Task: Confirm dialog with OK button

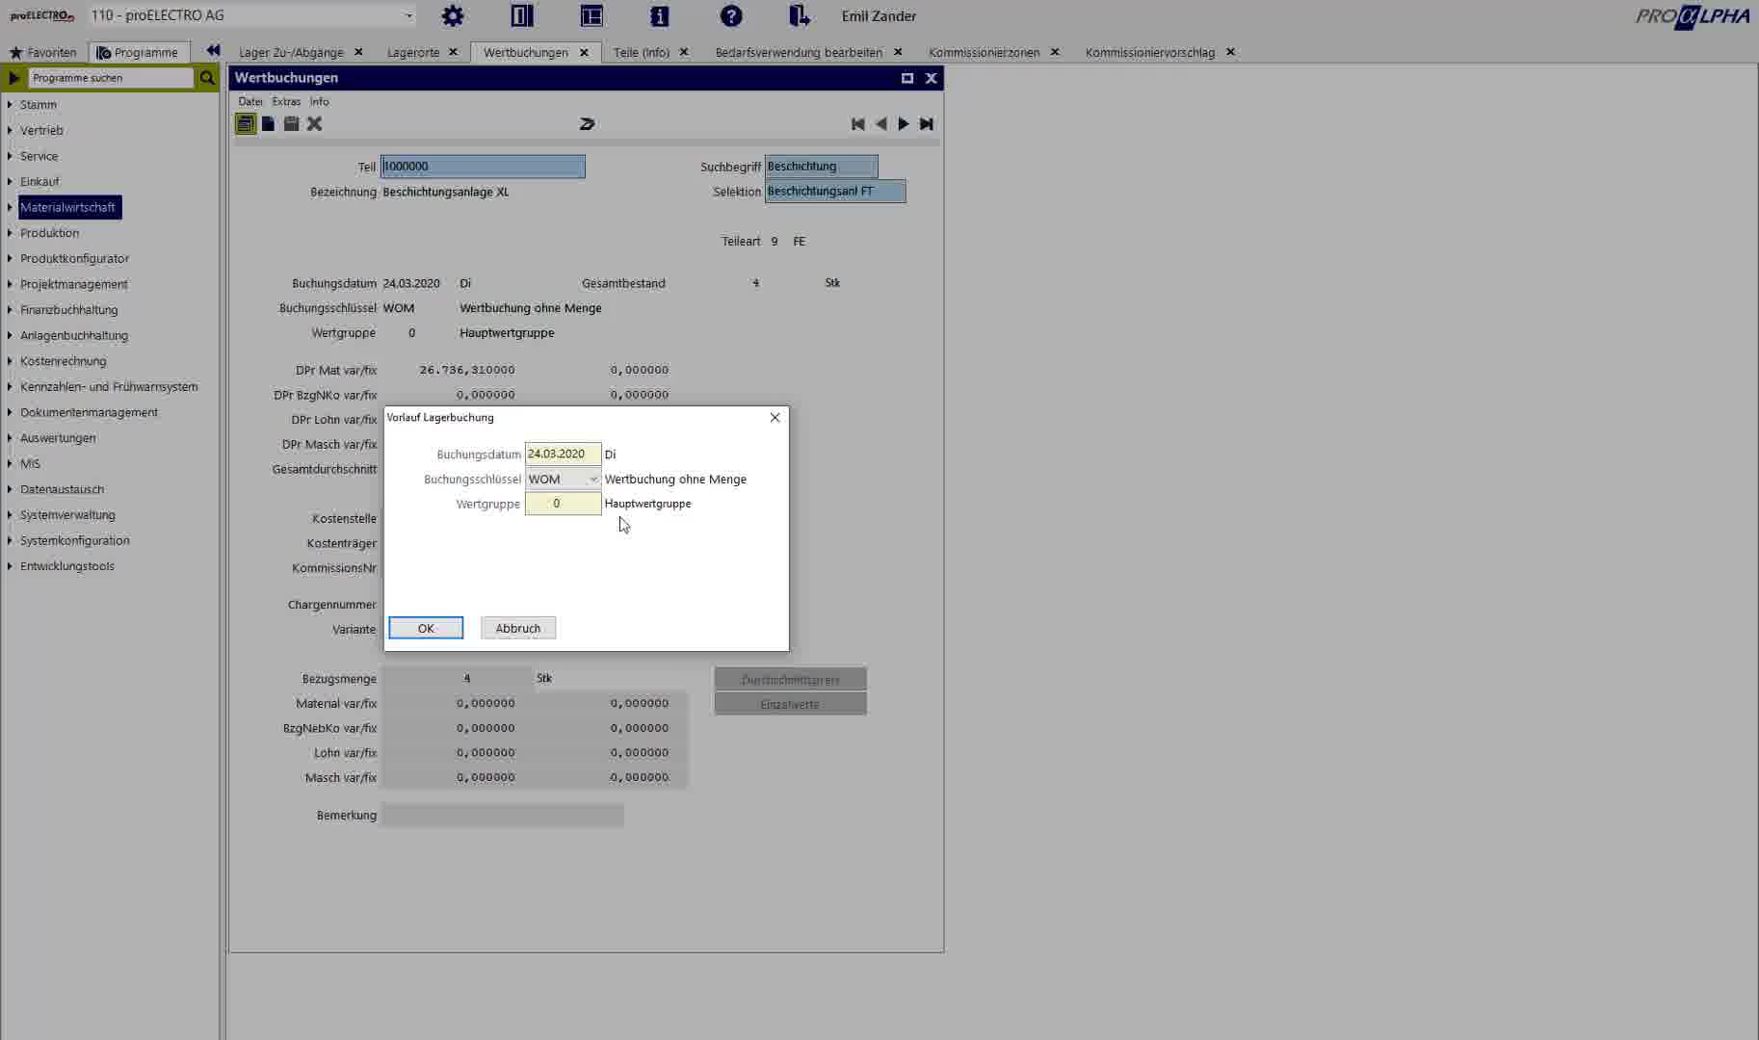Action: pyautogui.click(x=426, y=628)
